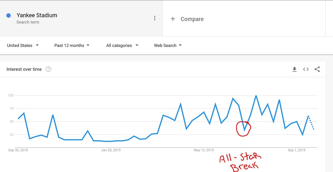Click the May 12, 2019 axis label

(x=203, y=150)
